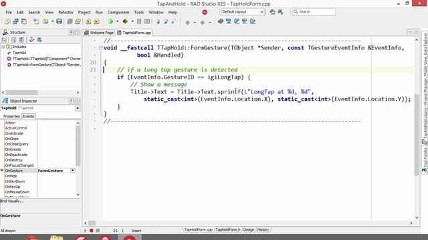Toggle Insert mode in the status bar
This screenshot has width=428, height=240.
[136, 231]
